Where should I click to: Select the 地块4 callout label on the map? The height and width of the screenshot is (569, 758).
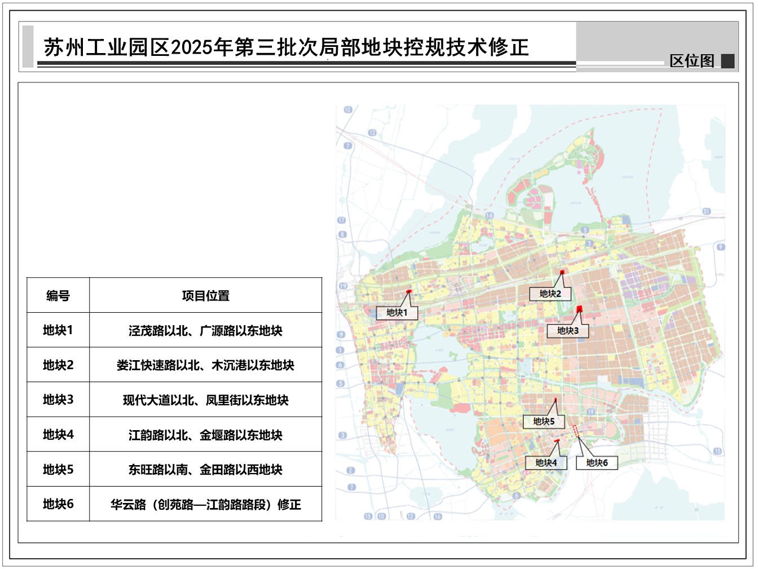(545, 463)
